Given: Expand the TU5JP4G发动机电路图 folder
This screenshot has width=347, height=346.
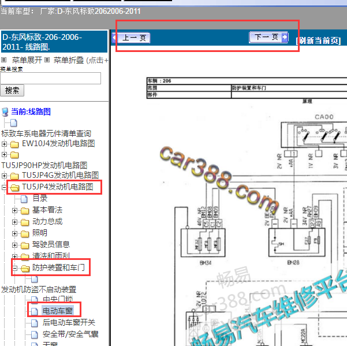Looking at the screenshot, I should pyautogui.click(x=4, y=176).
